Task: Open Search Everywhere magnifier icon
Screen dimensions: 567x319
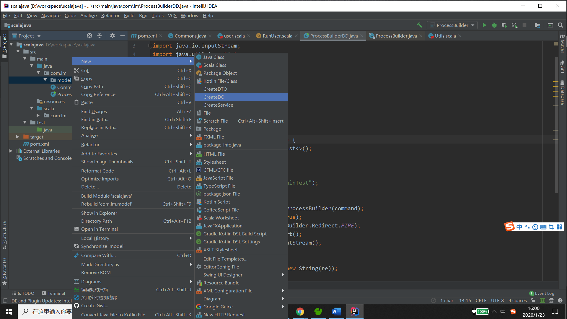Action: coord(560,25)
